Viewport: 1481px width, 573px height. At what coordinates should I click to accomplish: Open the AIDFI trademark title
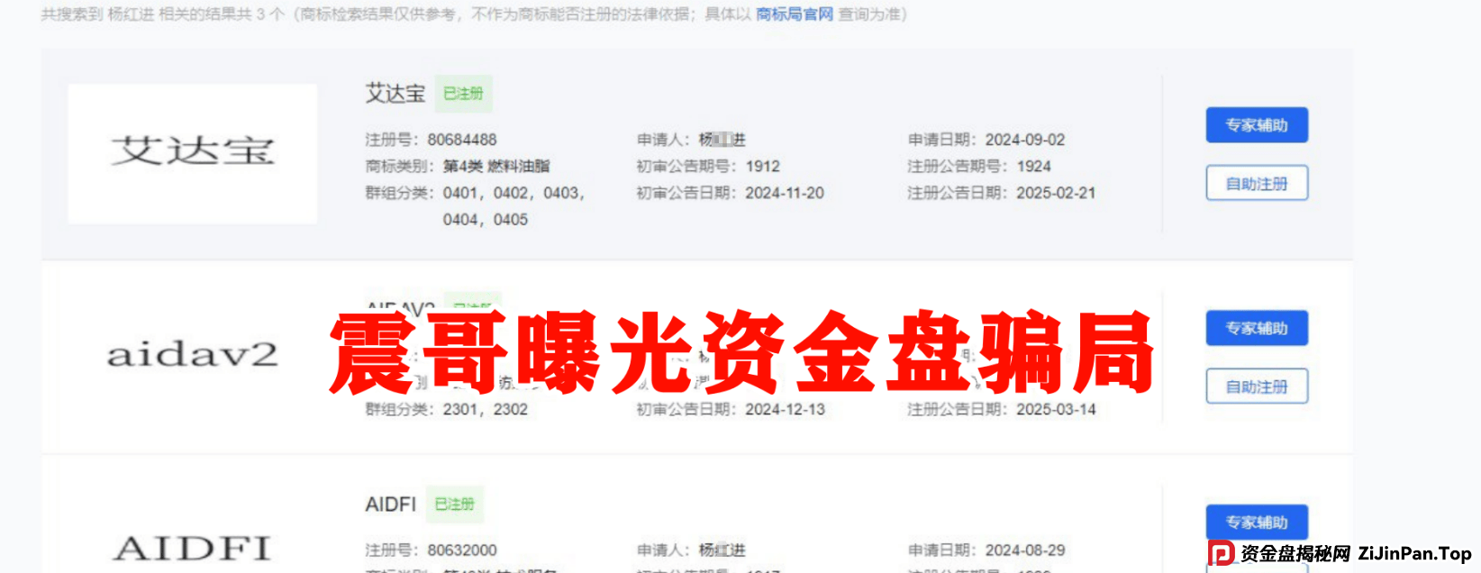point(390,505)
